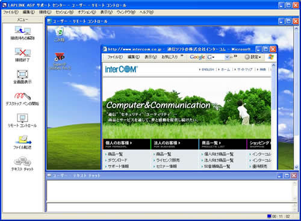Click the ENGLISH link on interCOM page
This screenshot has width=301, height=221.
pos(208,69)
